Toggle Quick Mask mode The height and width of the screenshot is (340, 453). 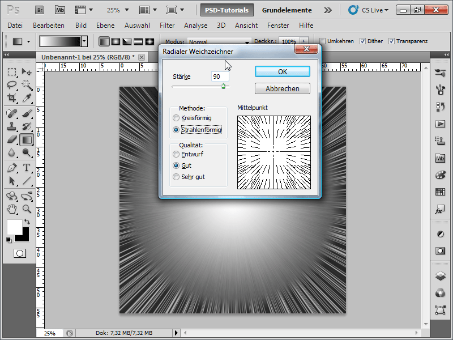(20, 253)
